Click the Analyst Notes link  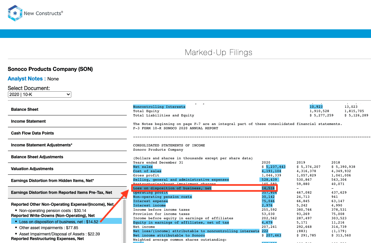27,79
